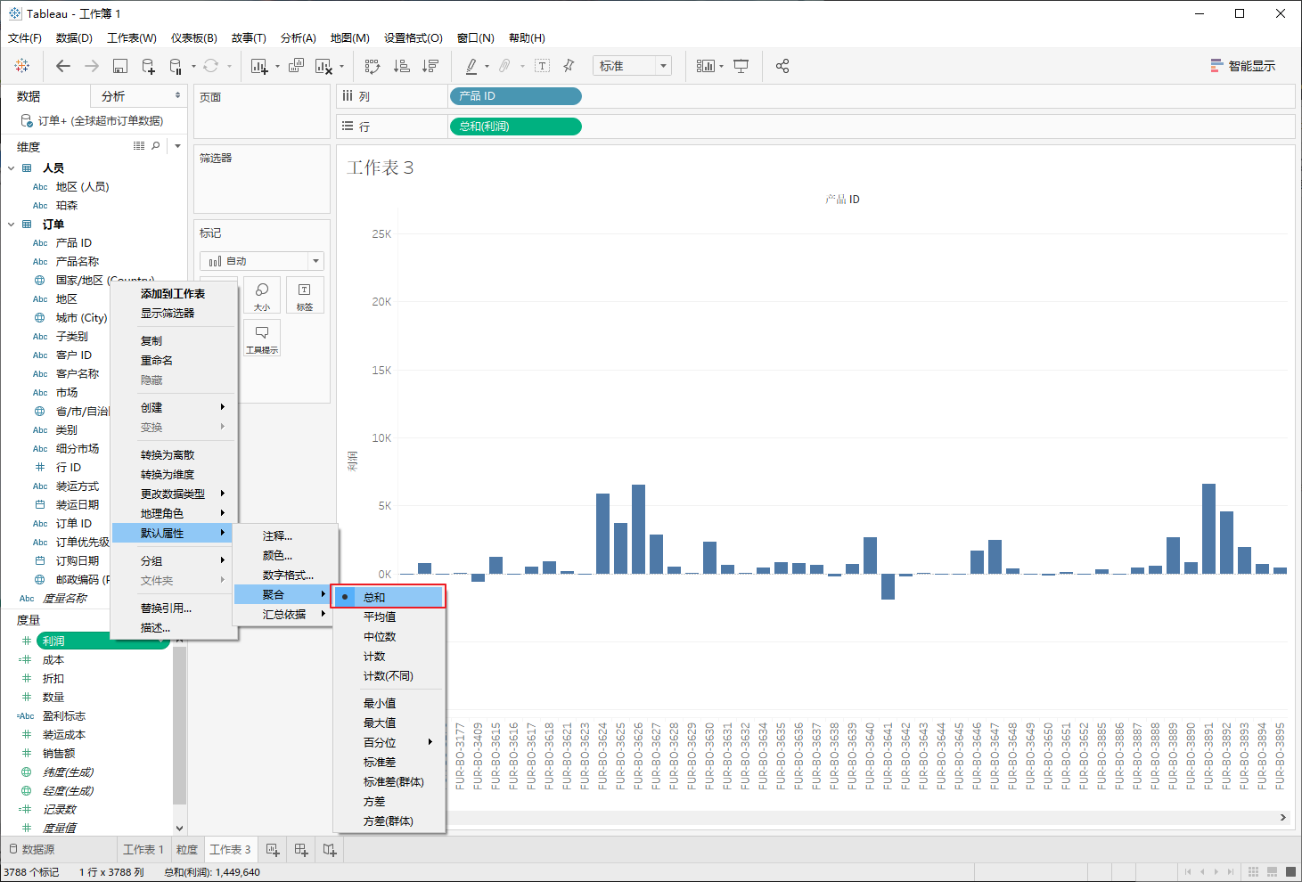Image resolution: width=1302 pixels, height=882 pixels.
Task: Click new story tab icon at bottom
Action: click(330, 850)
